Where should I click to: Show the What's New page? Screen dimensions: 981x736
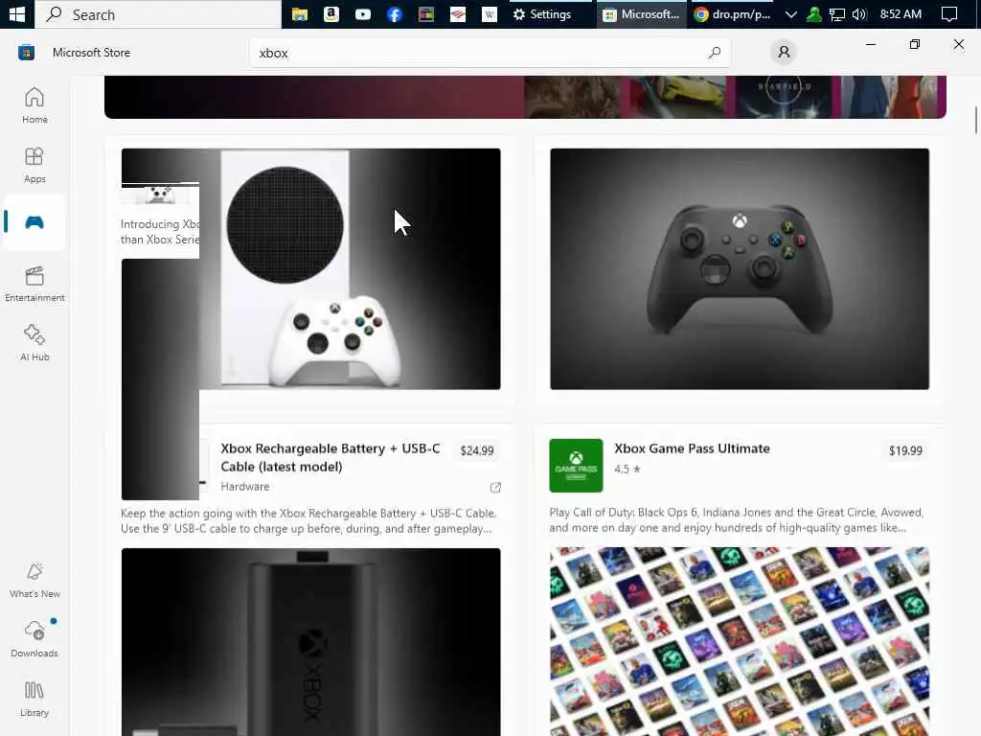pos(34,580)
